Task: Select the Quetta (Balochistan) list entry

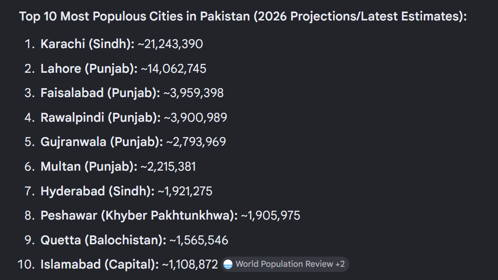Action: [126, 240]
